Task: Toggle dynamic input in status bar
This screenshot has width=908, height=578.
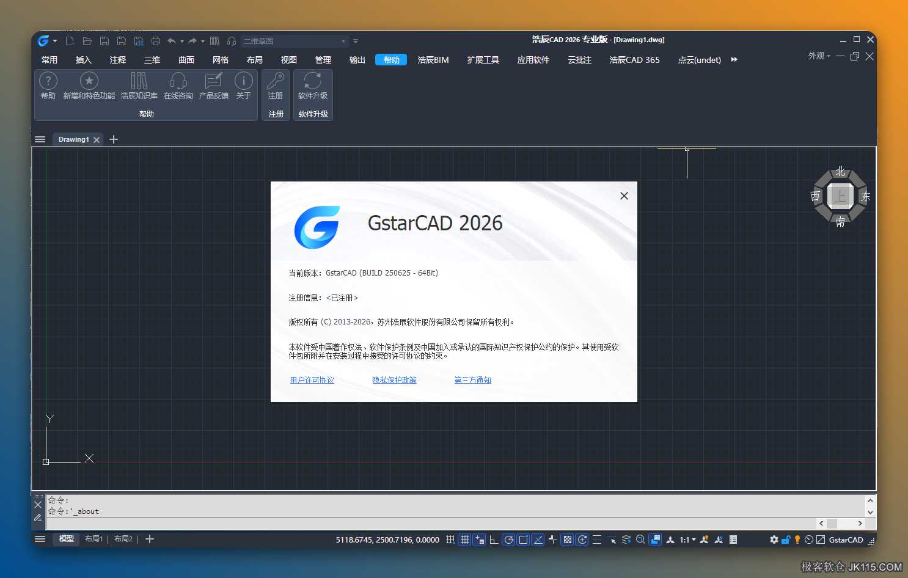Action: point(480,540)
